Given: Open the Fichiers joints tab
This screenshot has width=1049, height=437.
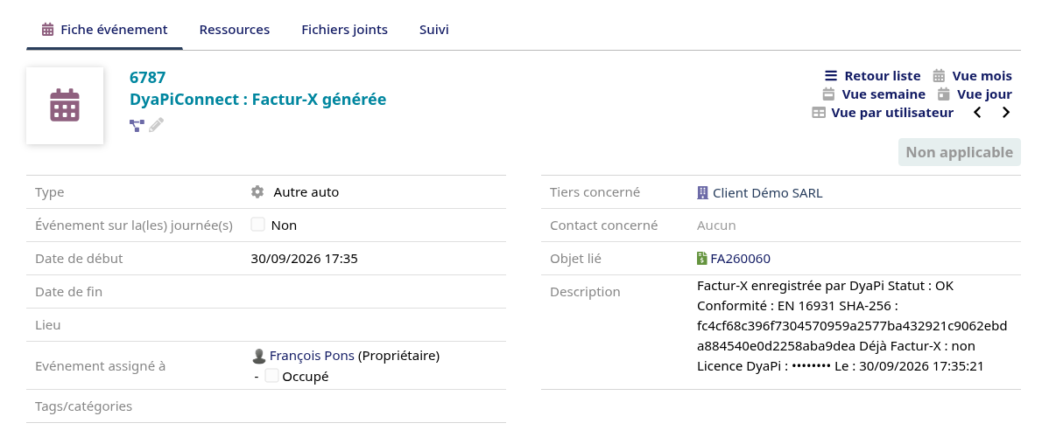Looking at the screenshot, I should (x=344, y=30).
